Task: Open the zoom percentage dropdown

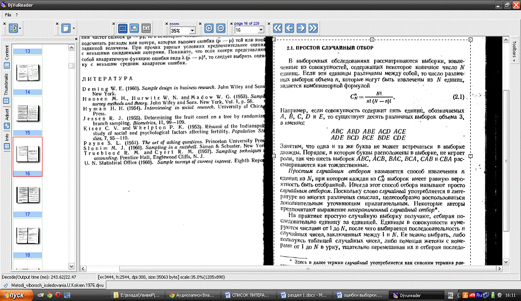Action: [192, 31]
